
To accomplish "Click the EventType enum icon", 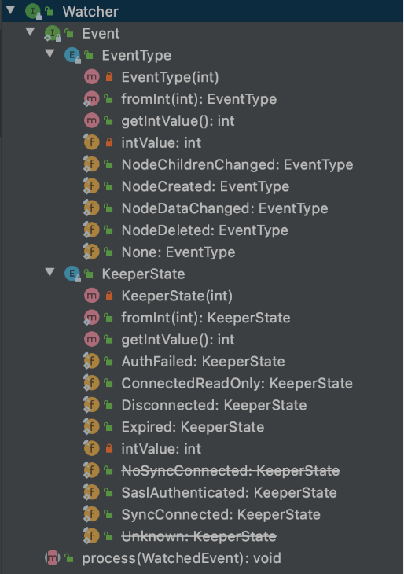I will point(72,55).
